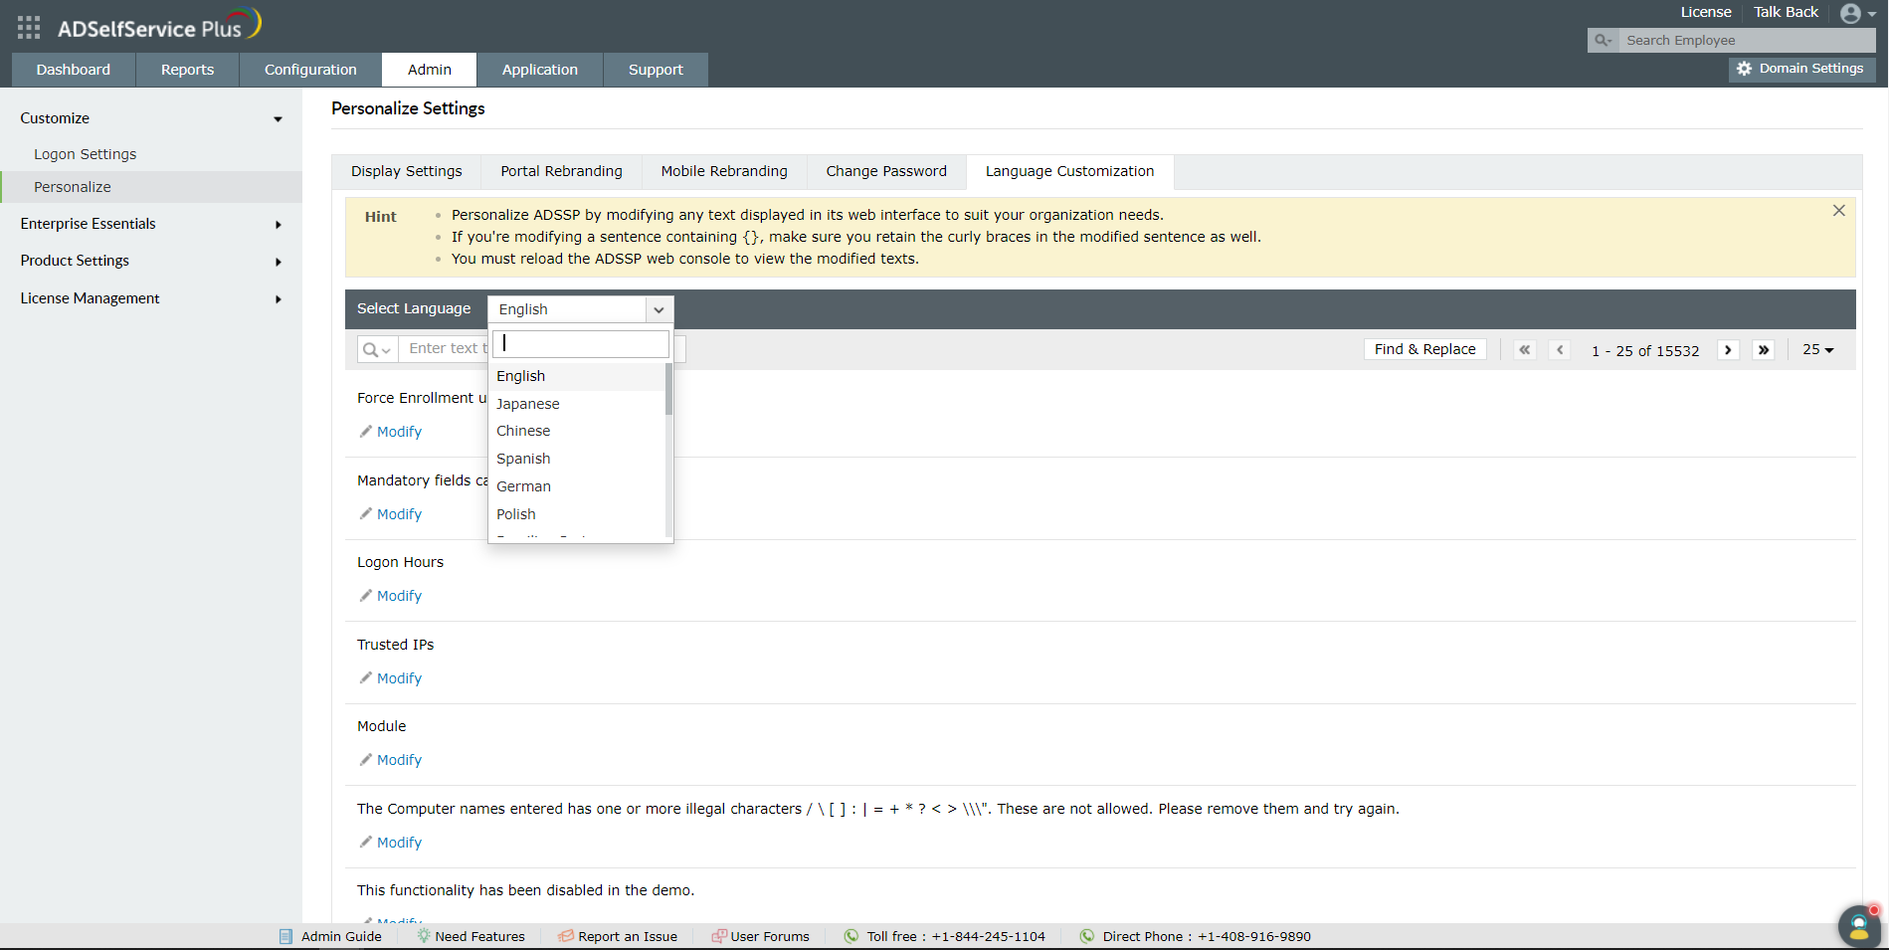This screenshot has width=1889, height=950.
Task: Switch to Portal Rebranding tab
Action: pos(562,171)
